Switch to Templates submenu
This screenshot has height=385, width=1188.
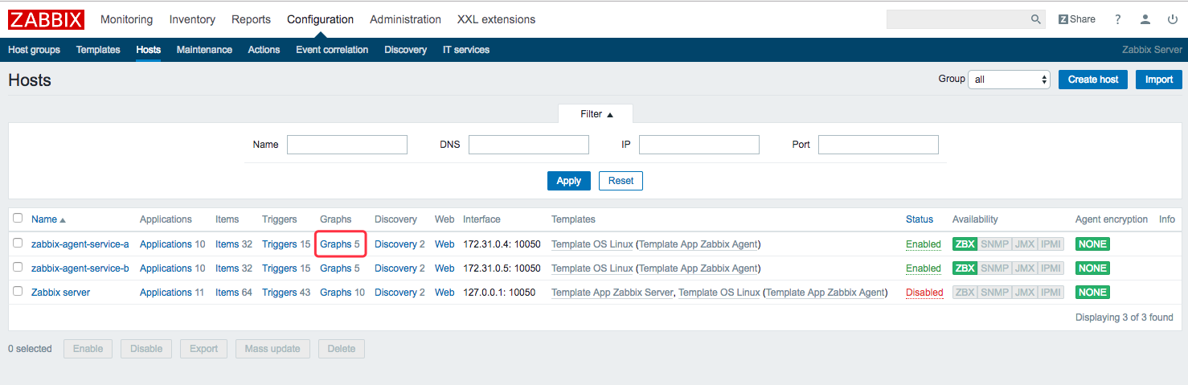[x=98, y=50]
